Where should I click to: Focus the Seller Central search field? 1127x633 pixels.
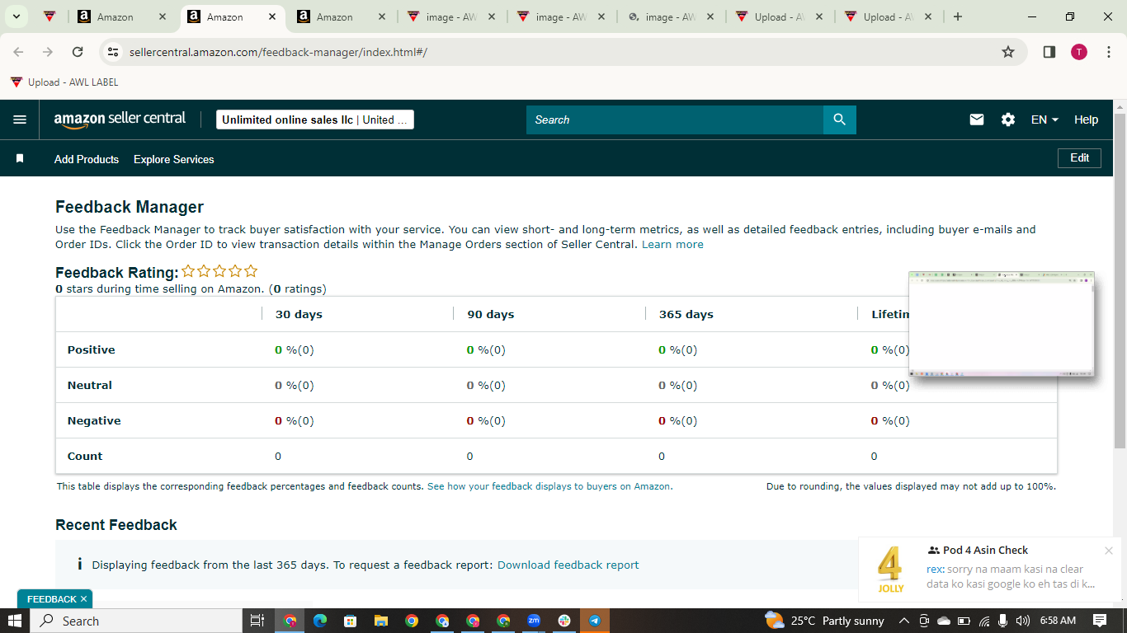point(675,120)
